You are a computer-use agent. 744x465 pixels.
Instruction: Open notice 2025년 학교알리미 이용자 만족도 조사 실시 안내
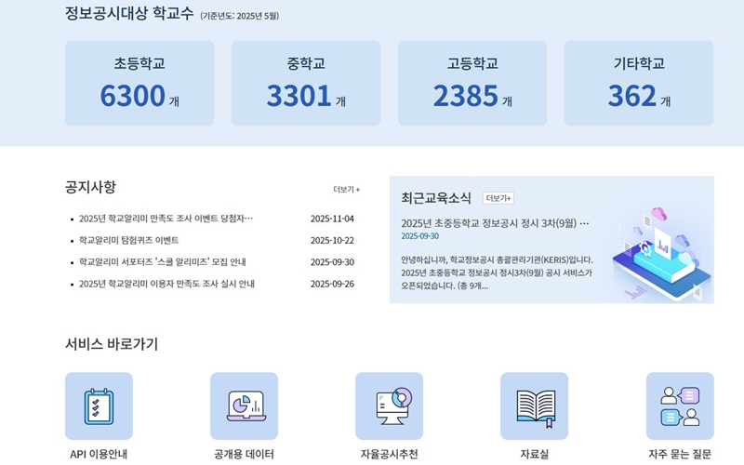pos(166,284)
